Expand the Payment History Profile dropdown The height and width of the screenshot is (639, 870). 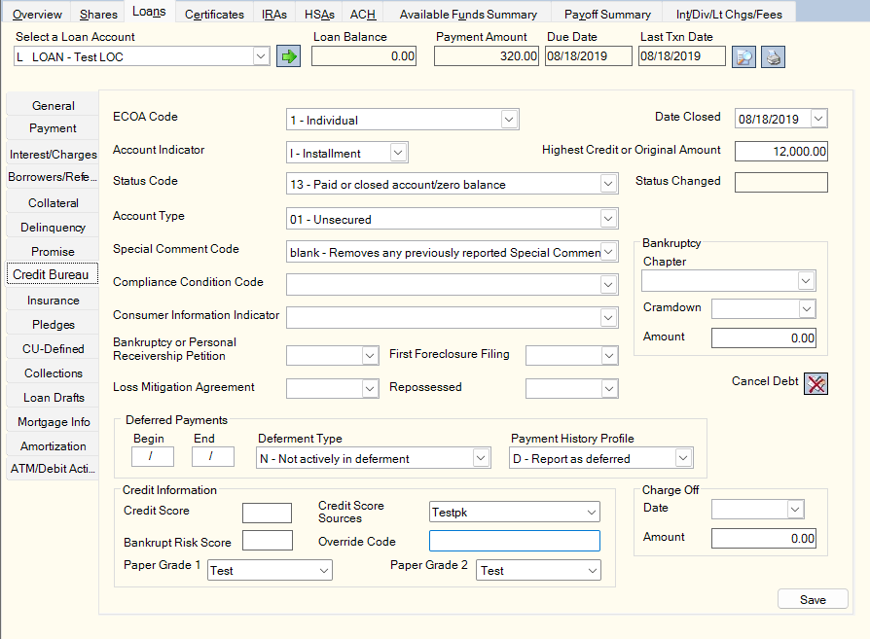click(683, 458)
